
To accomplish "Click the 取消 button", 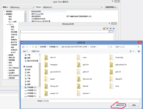I will point(134,105).
